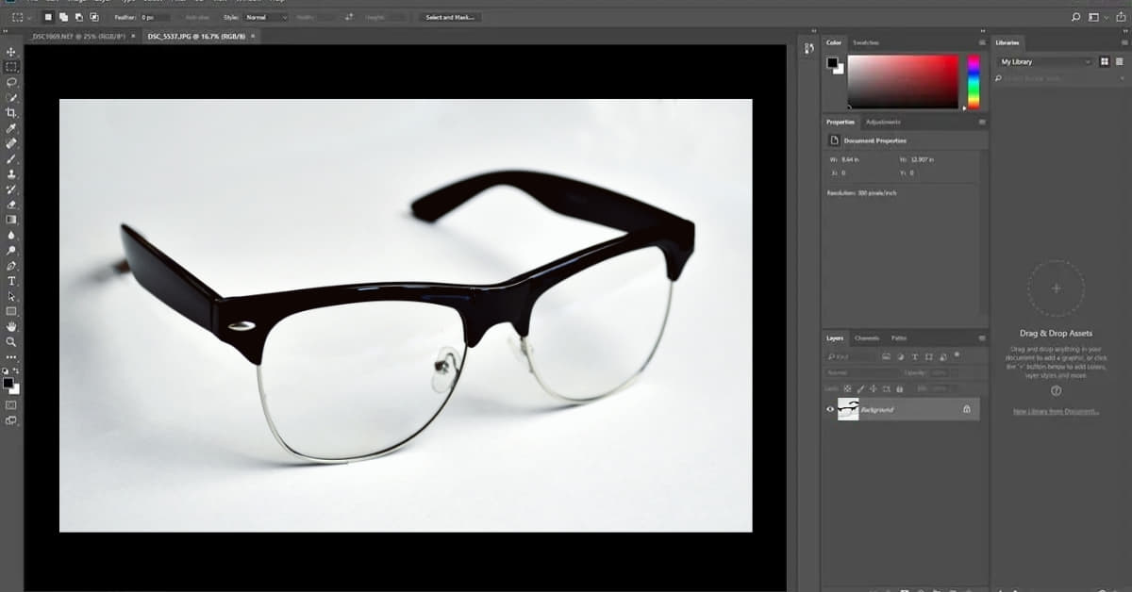
Task: Choose Add to Selection mode
Action: [63, 17]
